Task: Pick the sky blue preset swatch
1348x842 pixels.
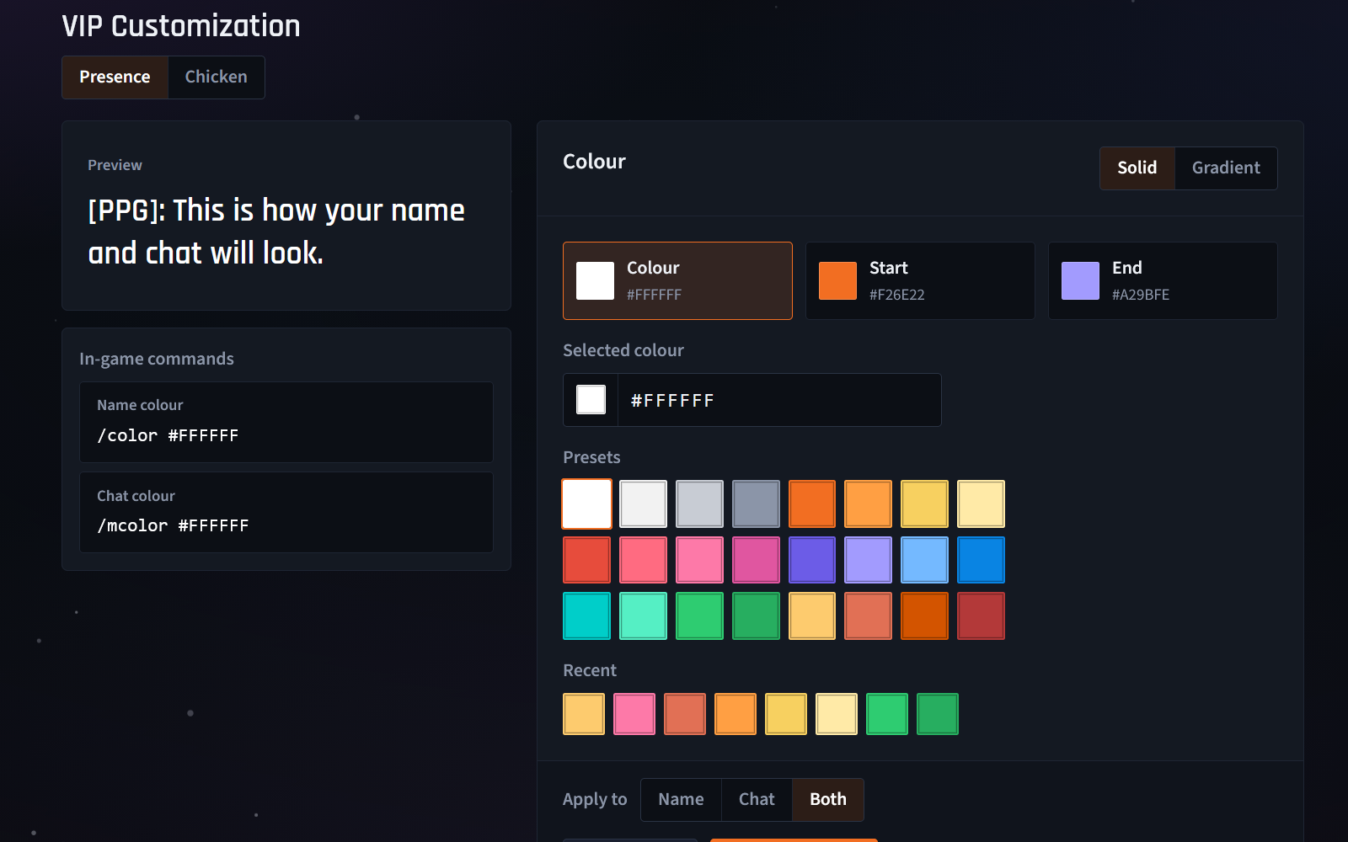Action: [924, 560]
